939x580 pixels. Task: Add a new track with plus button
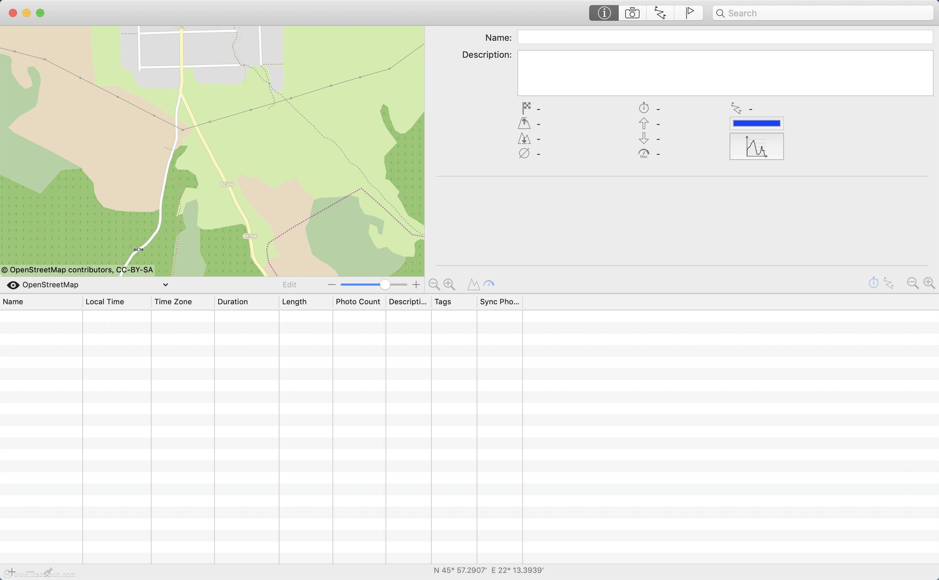(12, 572)
